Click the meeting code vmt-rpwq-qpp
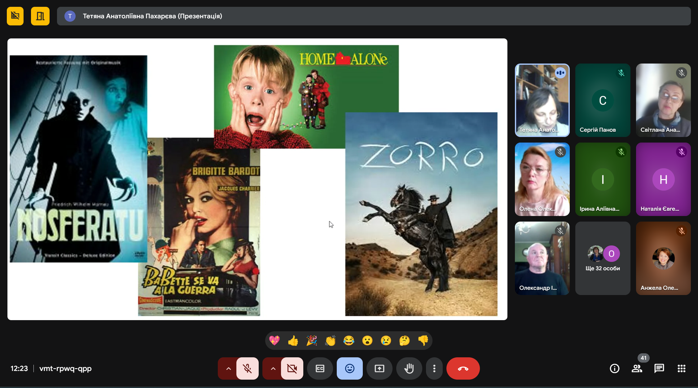The width and height of the screenshot is (698, 388). [x=65, y=368]
